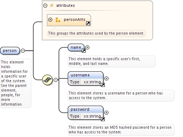Select the password element node

click(x=85, y=113)
